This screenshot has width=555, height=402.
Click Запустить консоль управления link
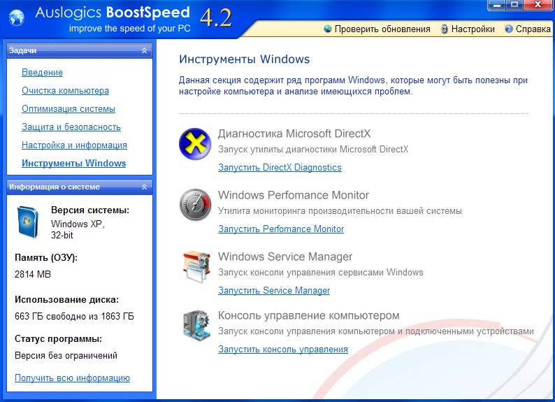pos(283,350)
